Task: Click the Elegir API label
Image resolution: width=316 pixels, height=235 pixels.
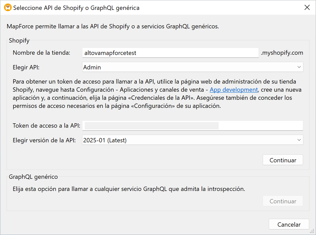Action: [26, 67]
